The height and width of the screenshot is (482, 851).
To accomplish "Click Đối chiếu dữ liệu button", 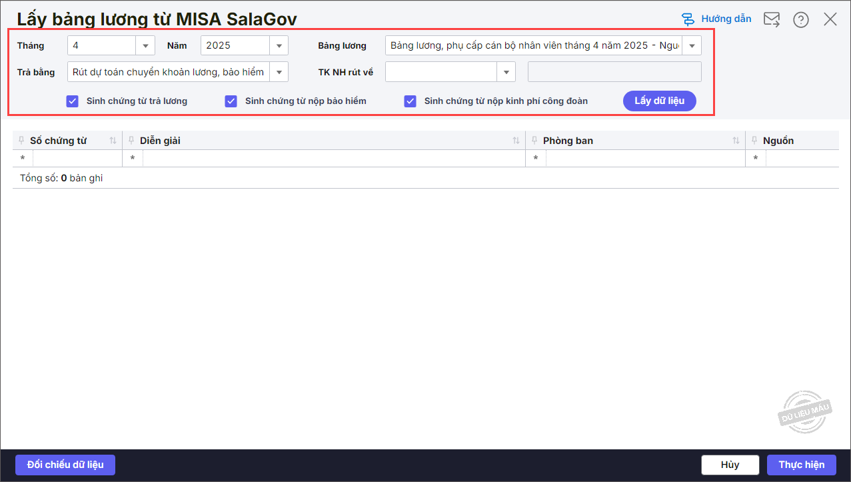I will pyautogui.click(x=65, y=465).
